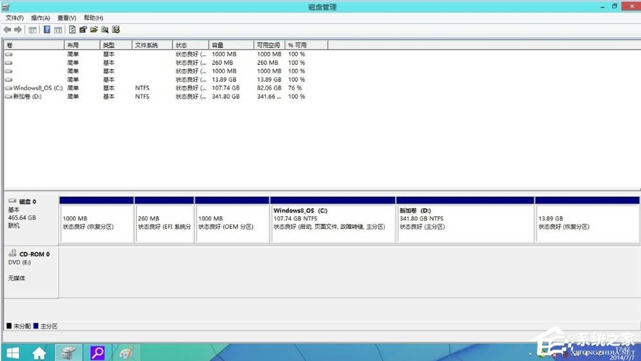The image size is (641, 361).
Task: Sort by the 容量 column header
Action: point(231,45)
